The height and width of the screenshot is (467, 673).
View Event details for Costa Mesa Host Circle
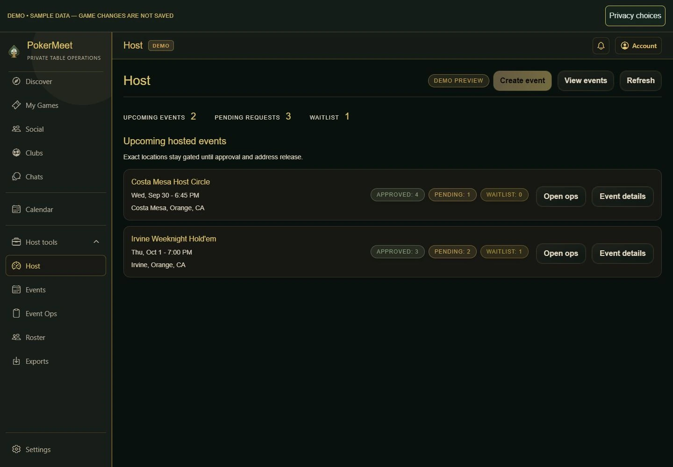[623, 197]
